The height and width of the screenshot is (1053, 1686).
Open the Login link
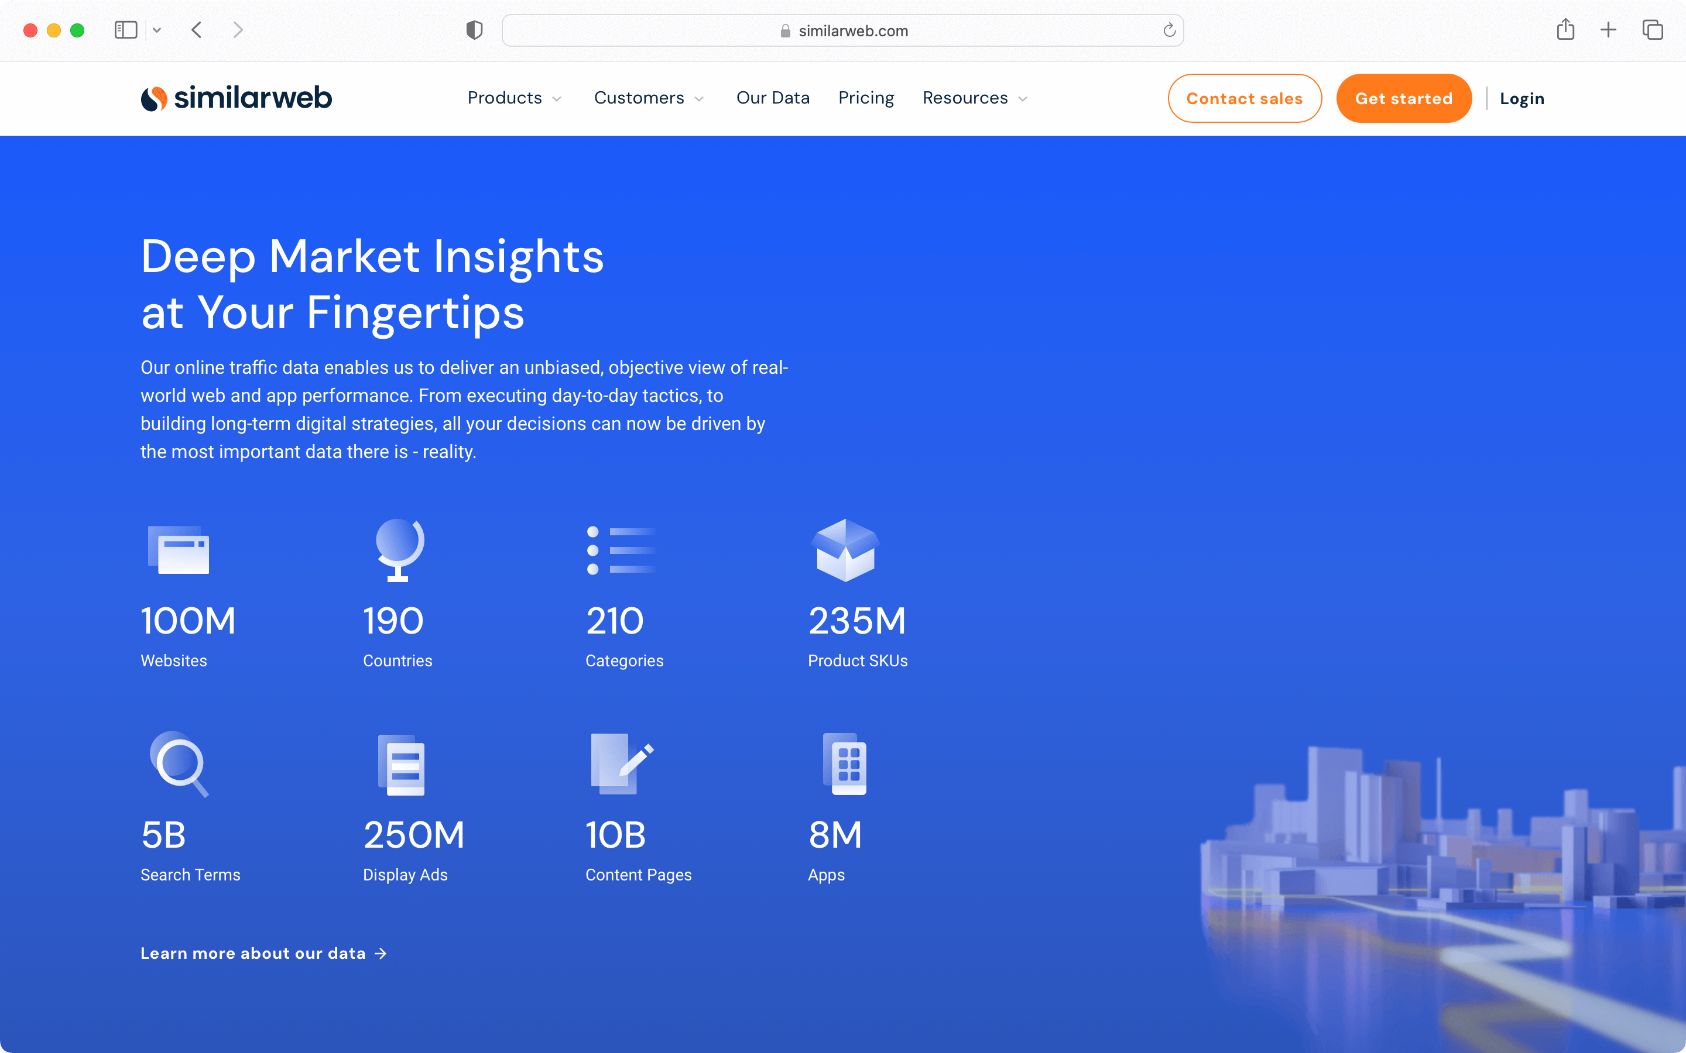click(1521, 98)
